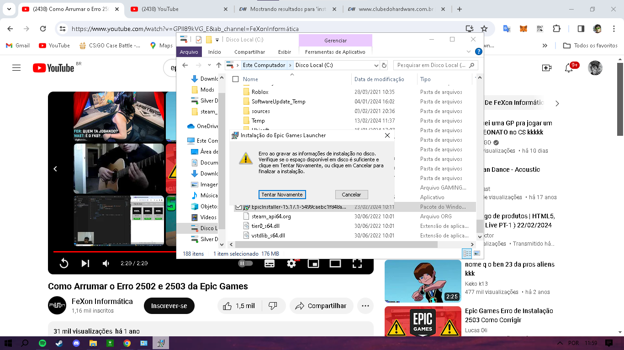This screenshot has width=624, height=350.
Task: Mute the YouTube player volume
Action: click(x=106, y=263)
